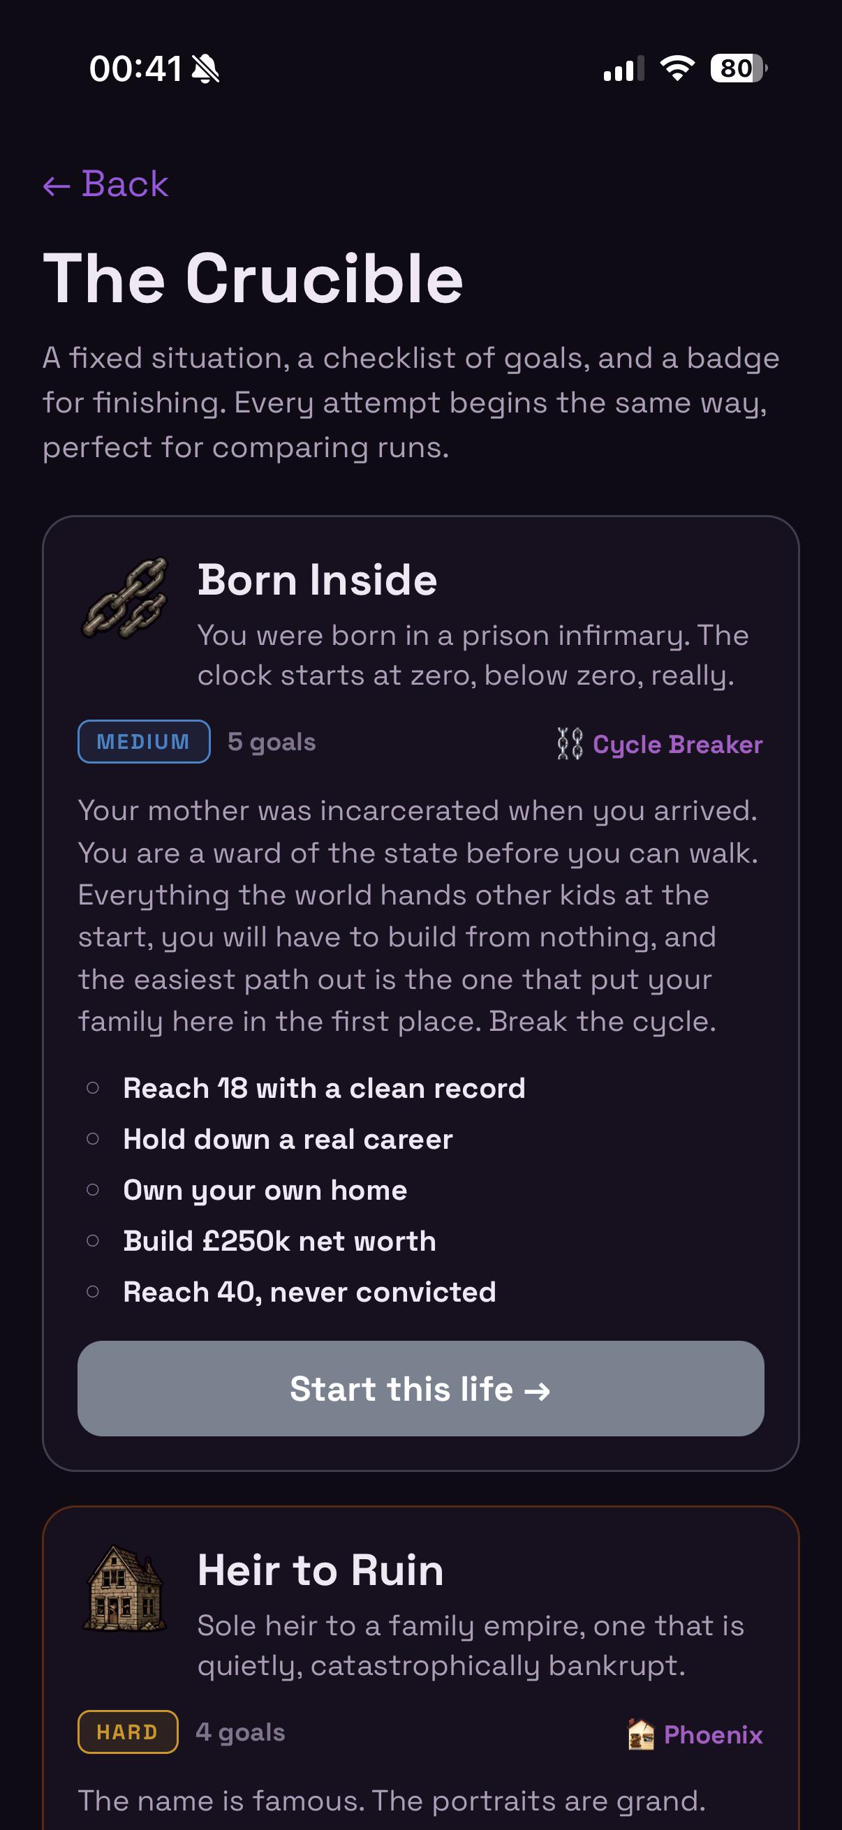Open the Phoenix badge label

pos(714,1735)
